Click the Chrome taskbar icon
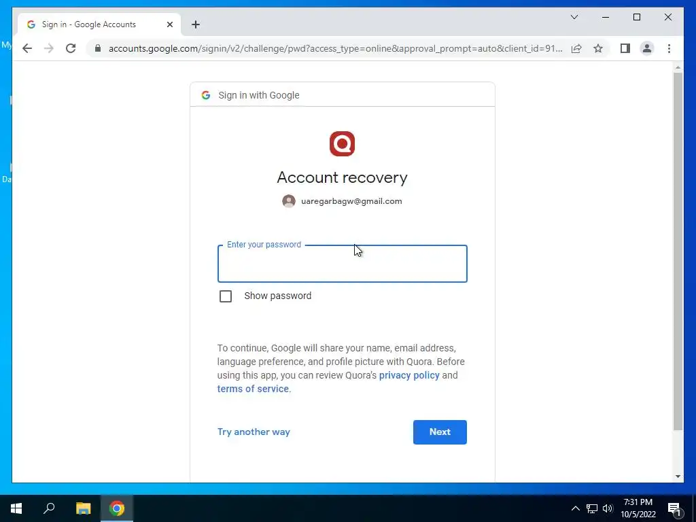 (x=117, y=508)
